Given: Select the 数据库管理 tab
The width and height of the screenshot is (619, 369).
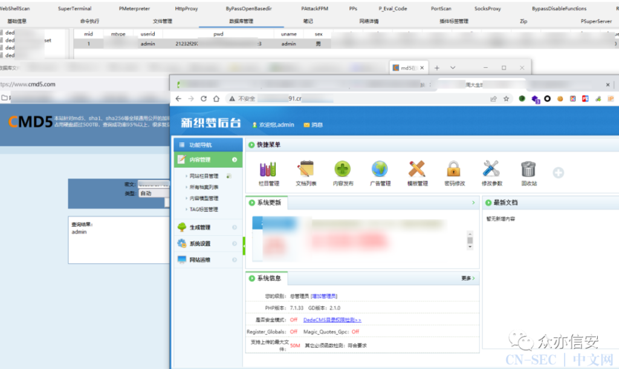Looking at the screenshot, I should tap(241, 21).
